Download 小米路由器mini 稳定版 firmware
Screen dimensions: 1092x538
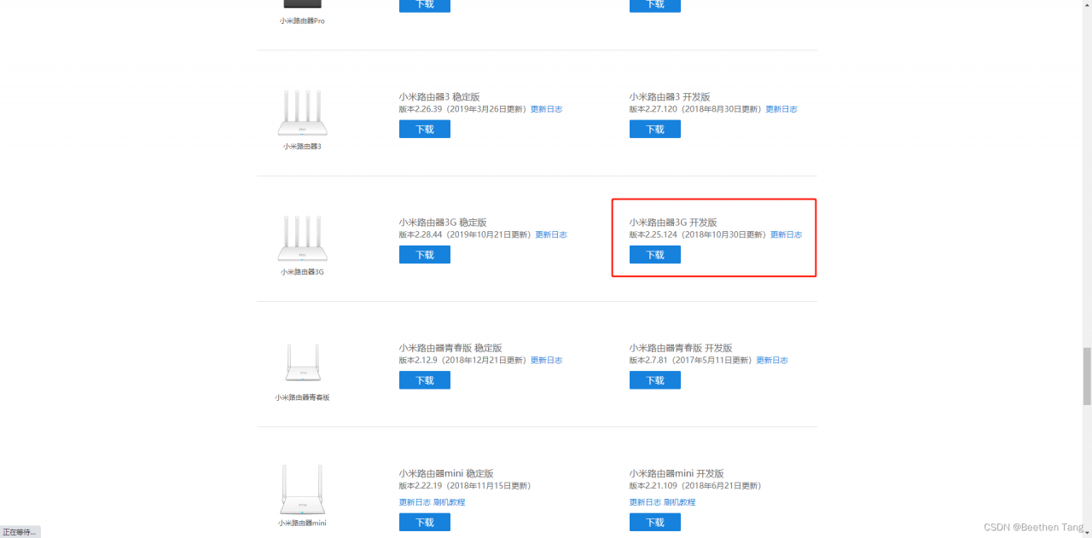(x=425, y=523)
